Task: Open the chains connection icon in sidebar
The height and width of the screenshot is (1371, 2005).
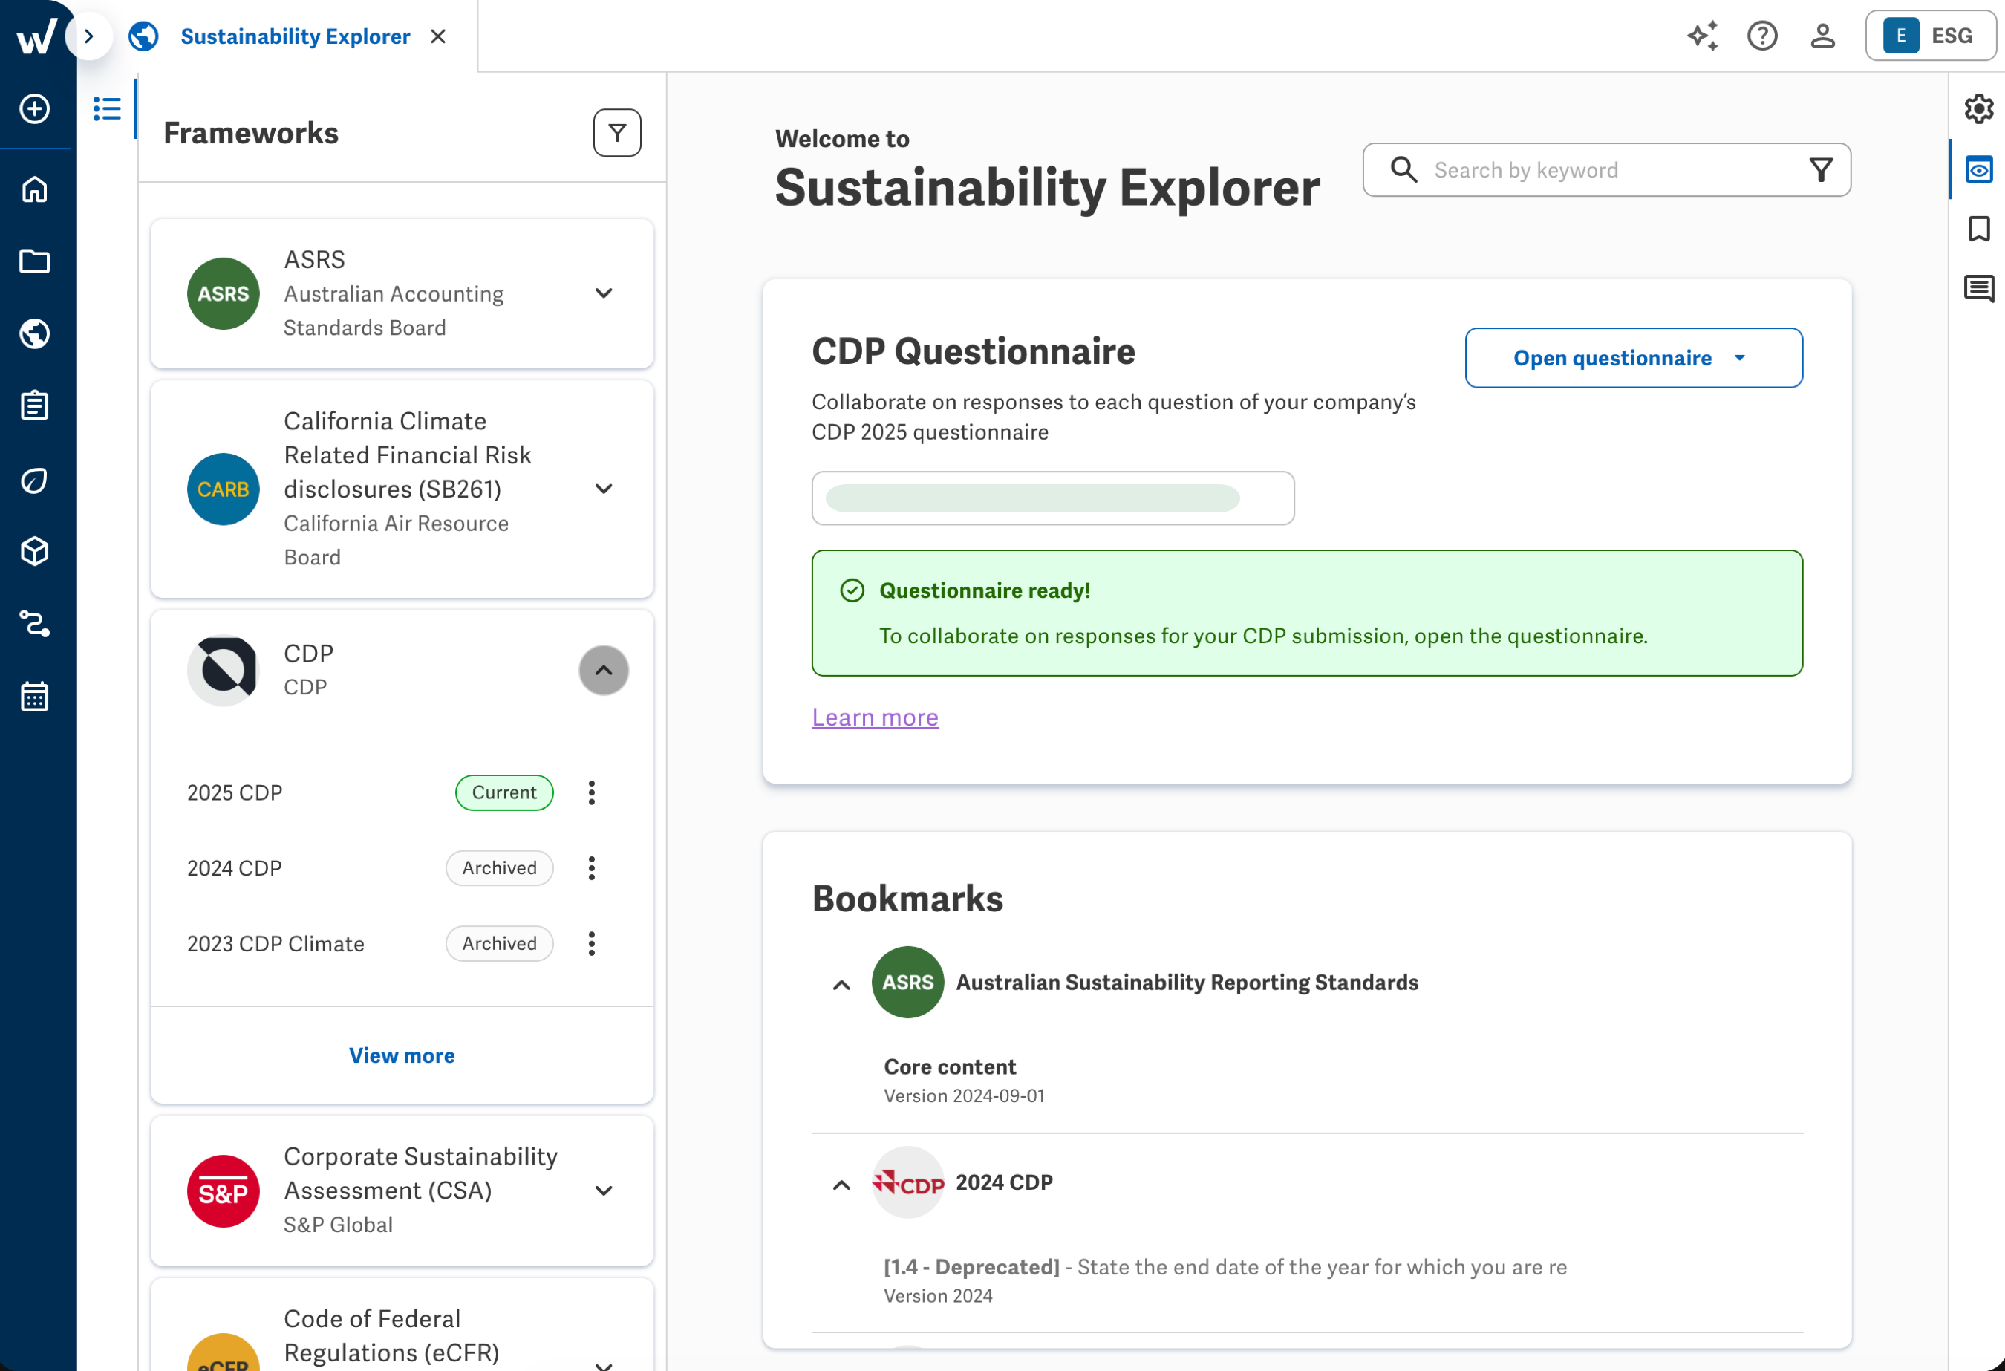Action: point(34,623)
